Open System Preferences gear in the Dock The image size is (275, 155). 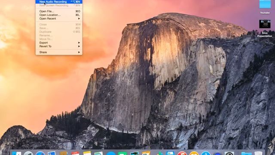click(x=229, y=153)
